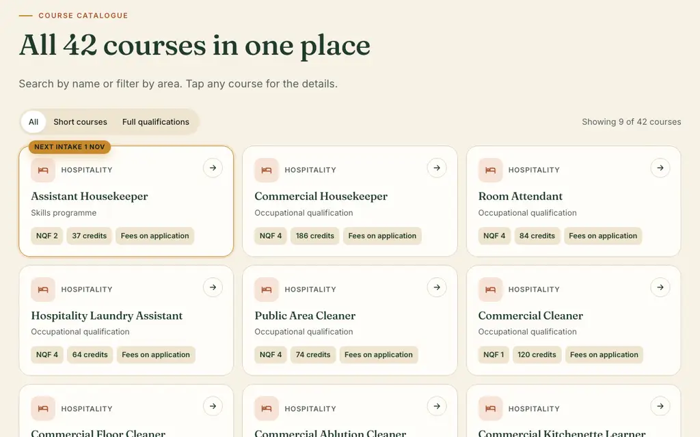The width and height of the screenshot is (700, 437).
Task: Click the NQF 2 tag
Action: pos(47,236)
